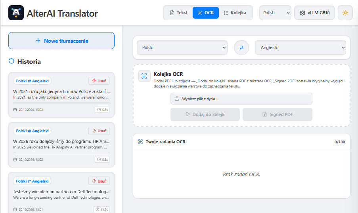Open vLLM GB10 settings
The height and width of the screenshot is (213, 358).
[315, 13]
